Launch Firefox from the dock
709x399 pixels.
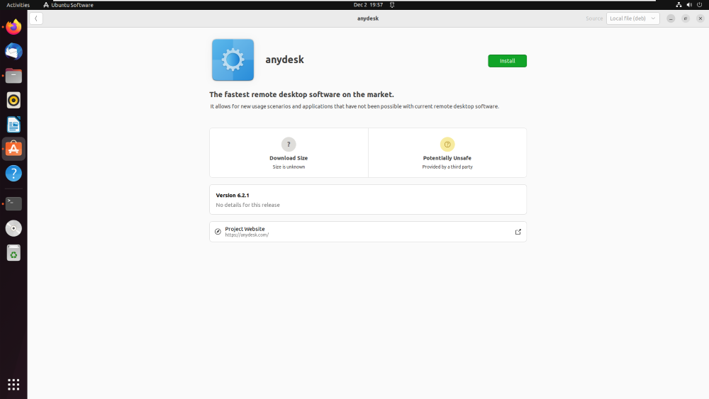(13, 27)
